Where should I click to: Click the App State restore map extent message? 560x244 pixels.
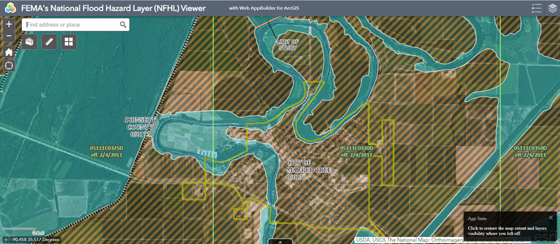[x=507, y=231]
